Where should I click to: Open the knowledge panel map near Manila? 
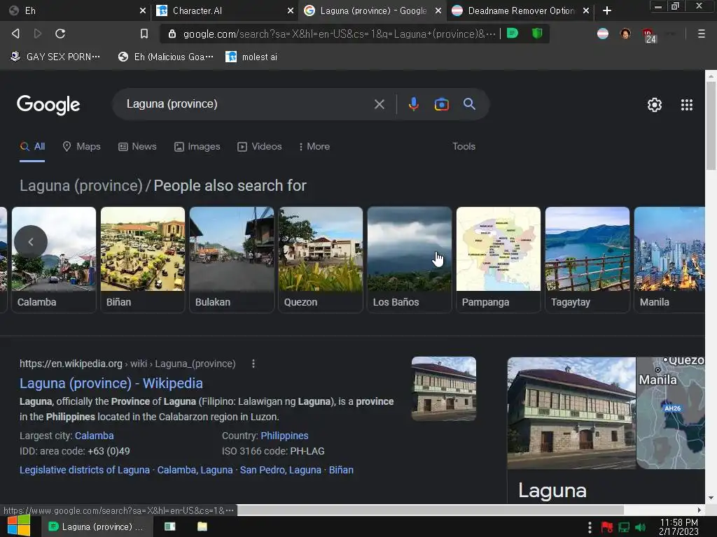pyautogui.click(x=670, y=413)
